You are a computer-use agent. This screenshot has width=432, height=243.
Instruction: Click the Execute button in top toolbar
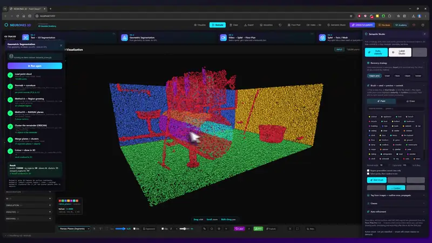218,25
